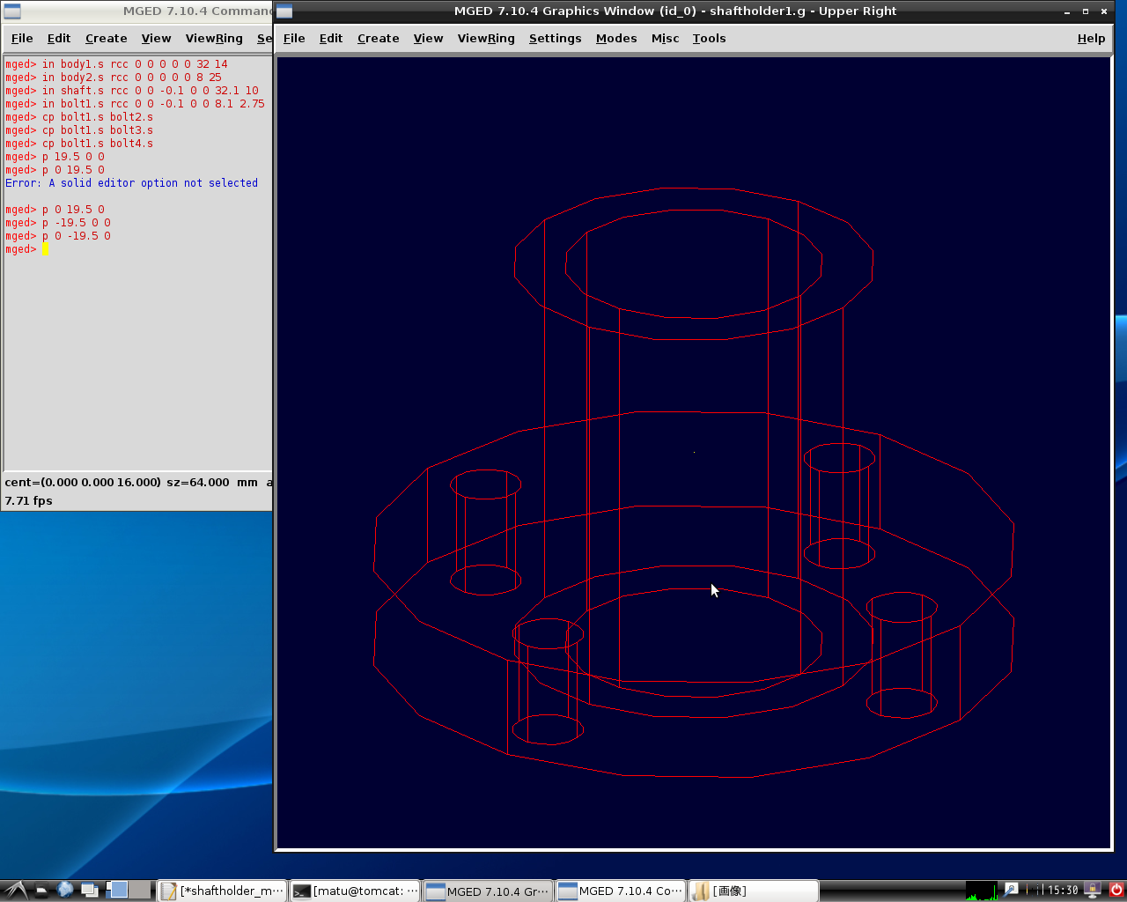Open the LXDE start menu icon

point(16,891)
